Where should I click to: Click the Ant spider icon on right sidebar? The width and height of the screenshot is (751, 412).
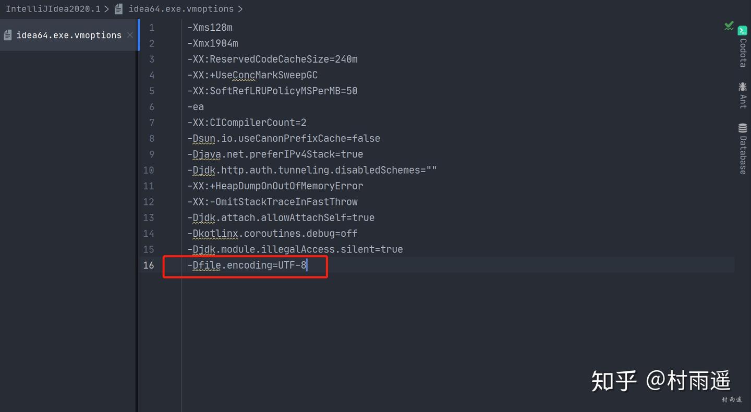743,86
